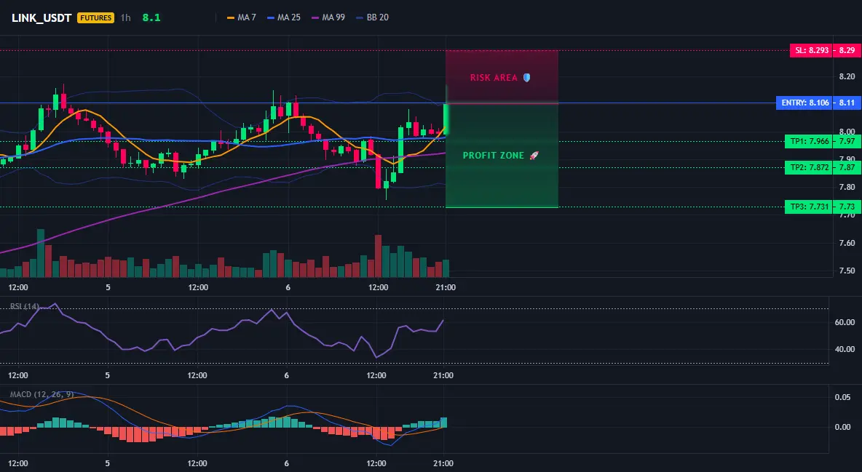Click the RISK AREA text
The height and width of the screenshot is (472, 862).
[x=494, y=78]
